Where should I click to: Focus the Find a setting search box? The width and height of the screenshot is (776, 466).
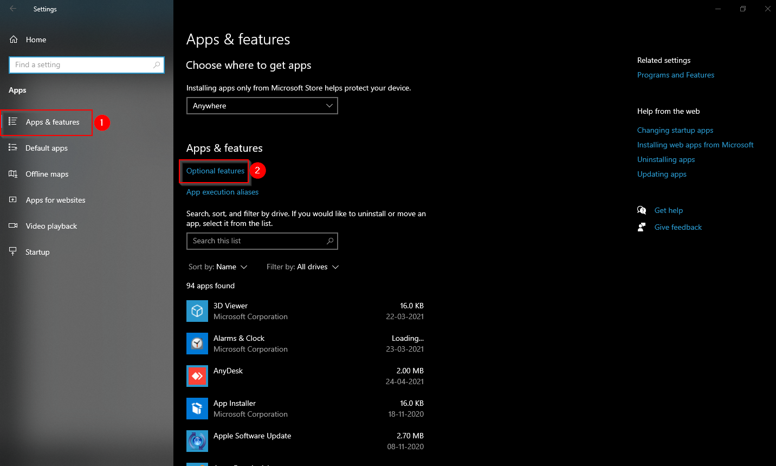point(87,64)
